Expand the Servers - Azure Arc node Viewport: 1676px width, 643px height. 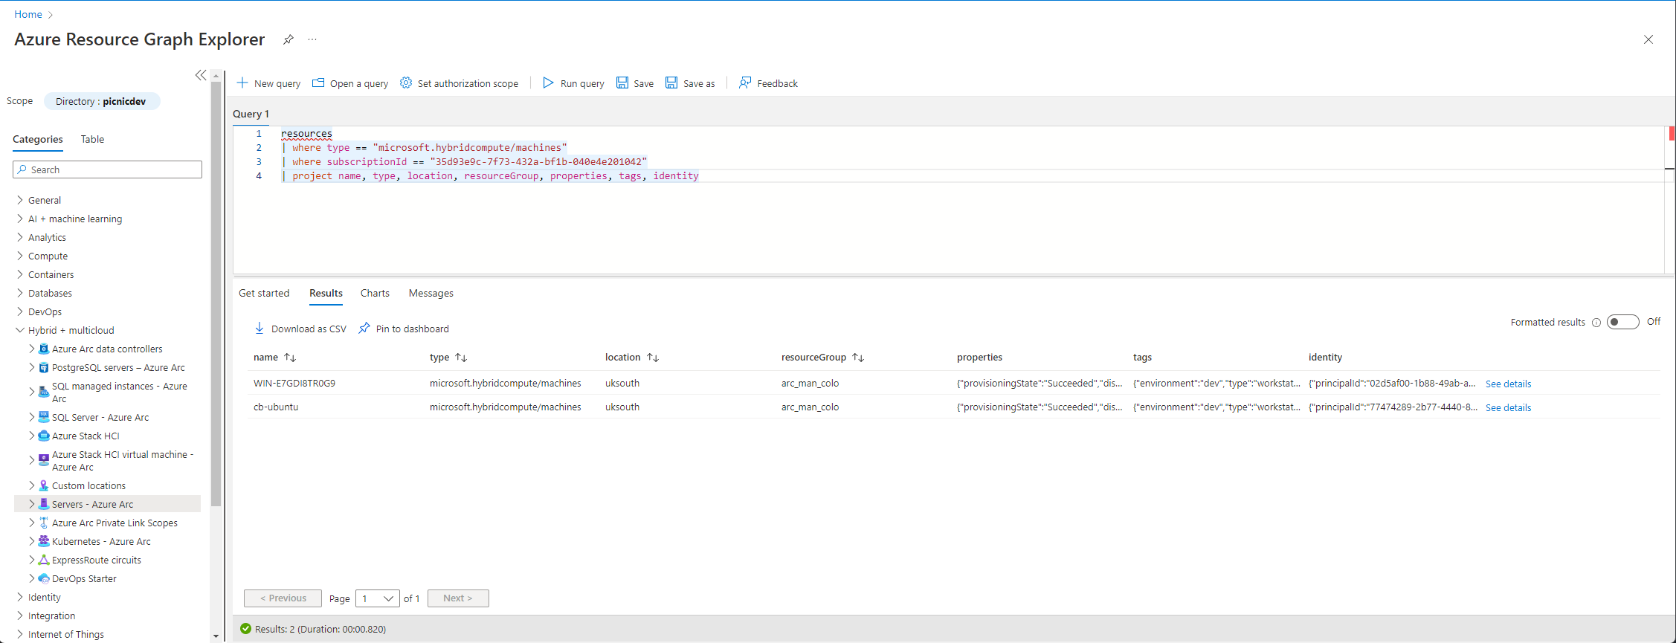coord(32,504)
